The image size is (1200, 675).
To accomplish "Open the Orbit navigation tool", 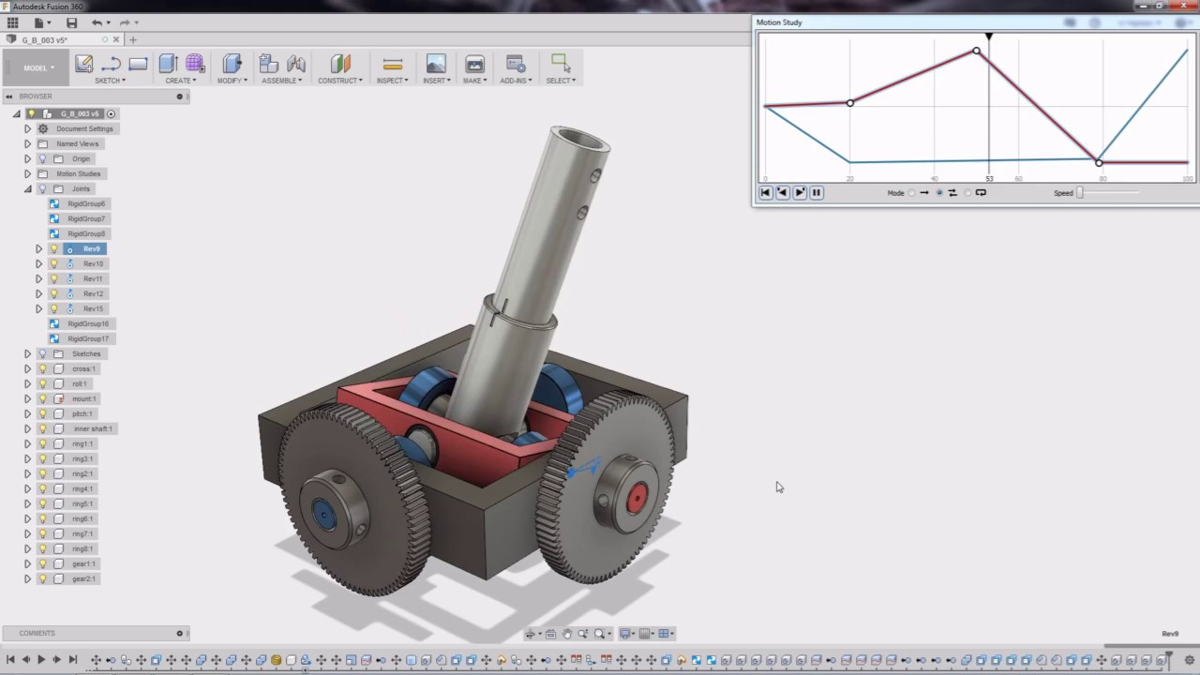I will tap(532, 634).
